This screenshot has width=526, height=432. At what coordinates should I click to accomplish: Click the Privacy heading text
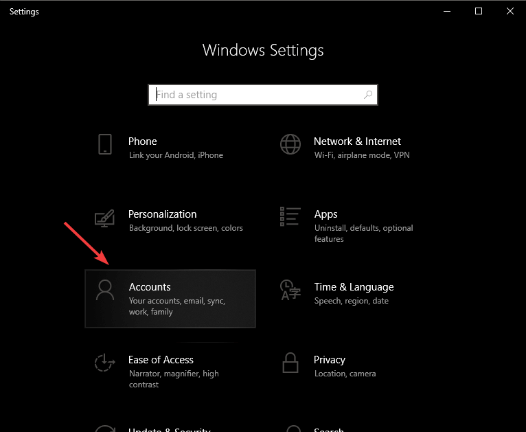pyautogui.click(x=330, y=360)
